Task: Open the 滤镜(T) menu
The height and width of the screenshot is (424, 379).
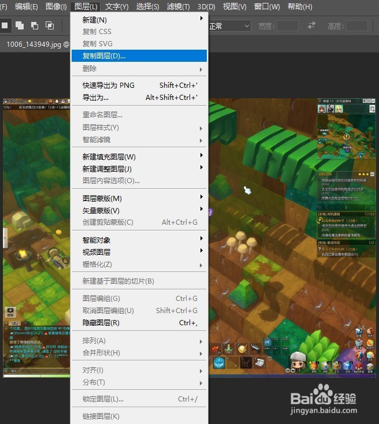Action: pos(178,6)
